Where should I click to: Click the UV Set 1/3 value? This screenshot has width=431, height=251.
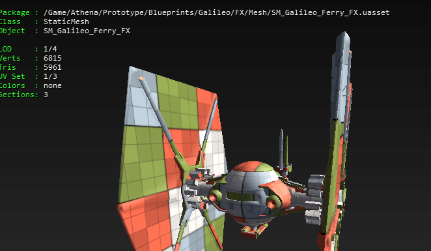(x=50, y=76)
